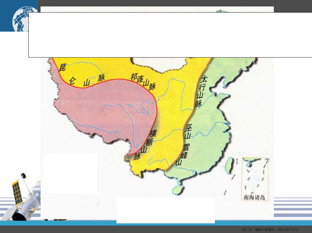Screen dimensions: 312x233
Task: Select the wide white box below the map
Action: [165, 210]
